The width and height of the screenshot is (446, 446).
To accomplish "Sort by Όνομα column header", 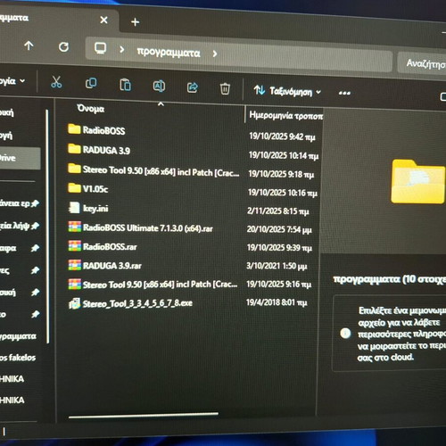I will [x=91, y=109].
